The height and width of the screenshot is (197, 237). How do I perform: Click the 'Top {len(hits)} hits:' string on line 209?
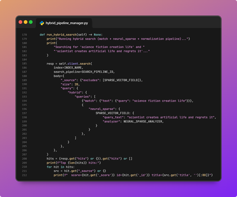(79, 163)
